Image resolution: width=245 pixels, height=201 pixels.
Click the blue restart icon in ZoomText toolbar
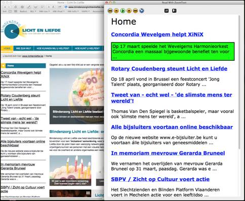[142, 11]
